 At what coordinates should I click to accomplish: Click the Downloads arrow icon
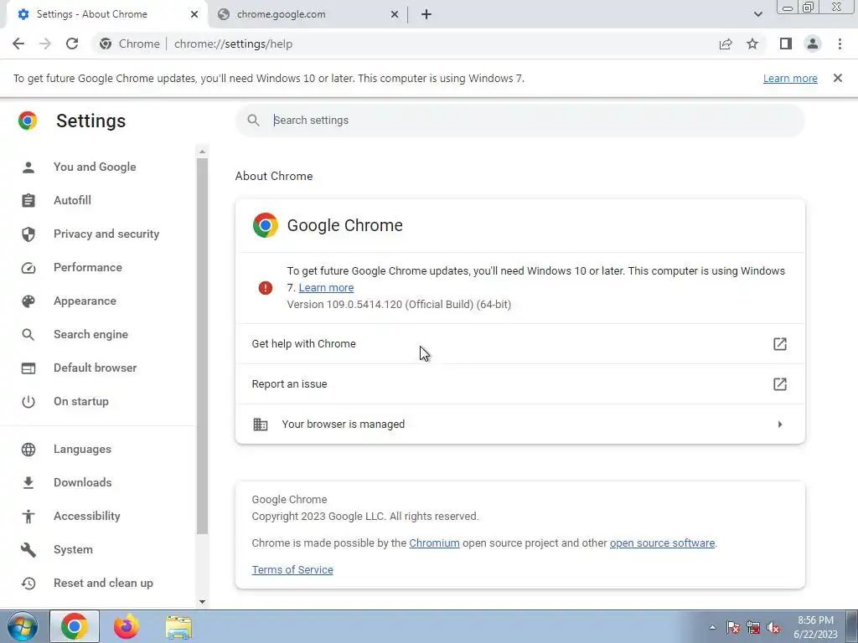pyautogui.click(x=28, y=483)
